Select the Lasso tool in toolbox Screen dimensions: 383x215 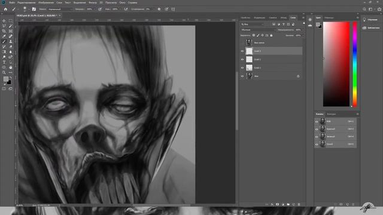point(4,26)
